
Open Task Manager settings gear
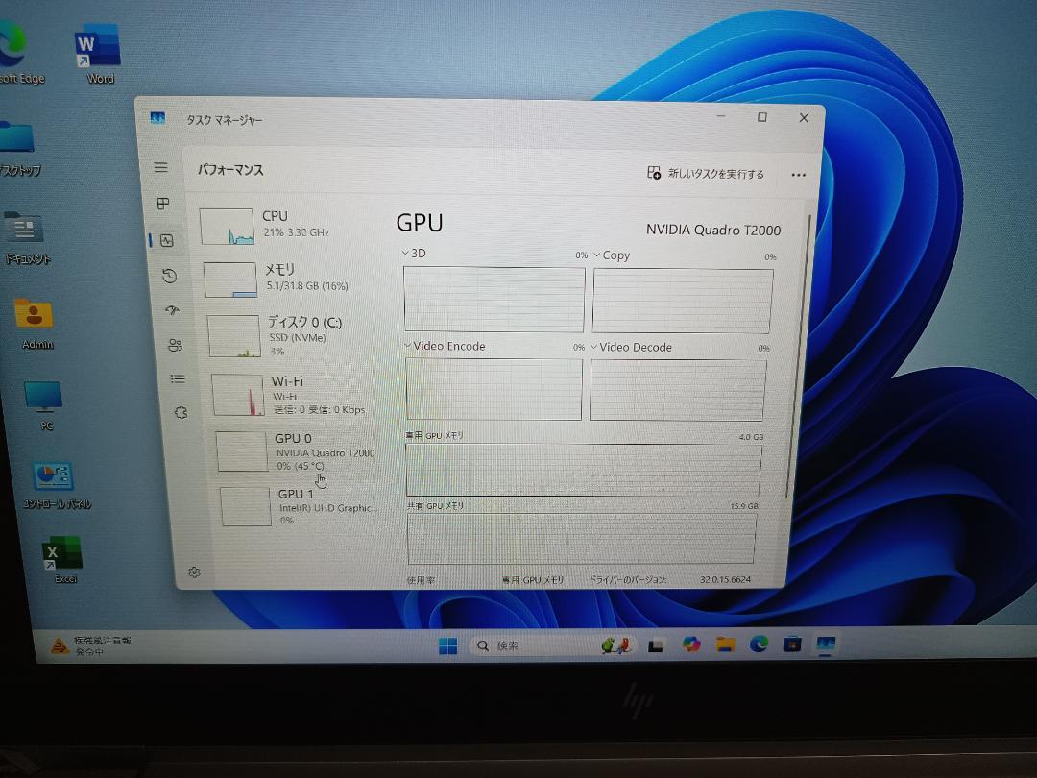pos(194,572)
